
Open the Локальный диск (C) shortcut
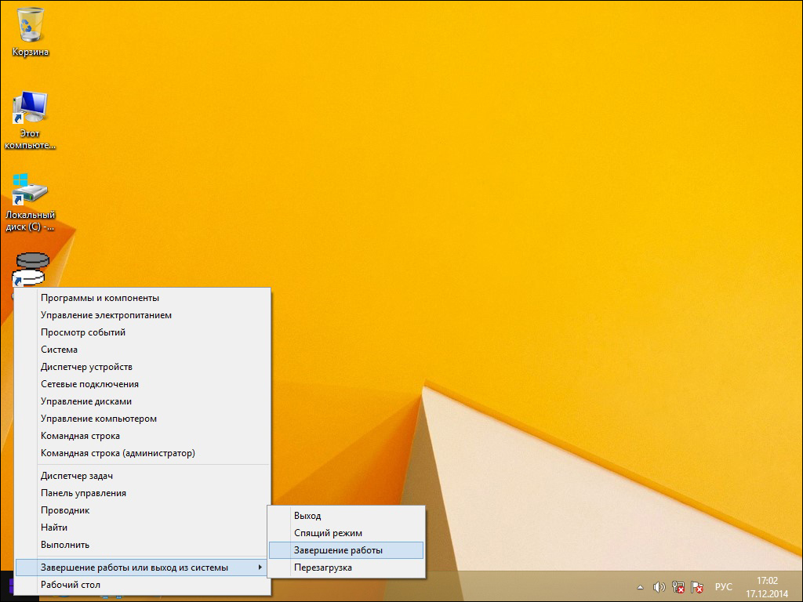tap(30, 191)
